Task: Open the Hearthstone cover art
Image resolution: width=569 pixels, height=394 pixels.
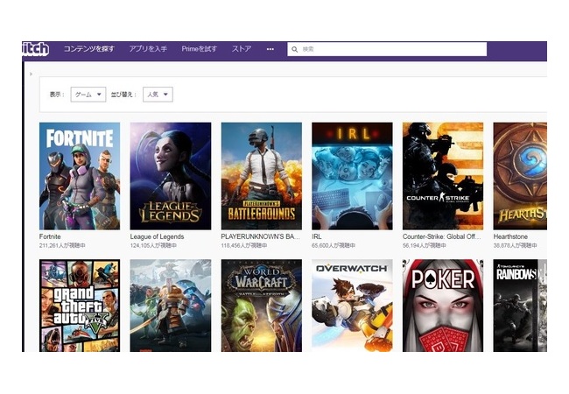Action: pyautogui.click(x=520, y=176)
